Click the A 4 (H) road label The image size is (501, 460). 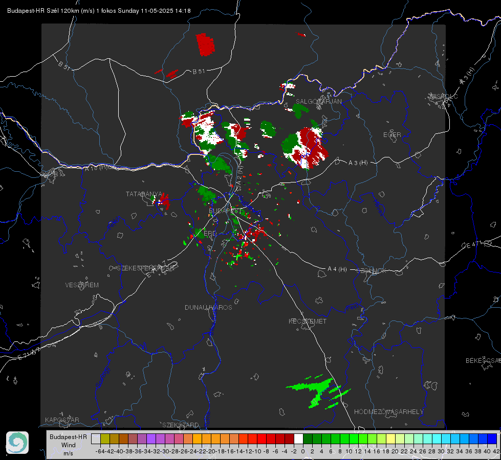click(337, 269)
